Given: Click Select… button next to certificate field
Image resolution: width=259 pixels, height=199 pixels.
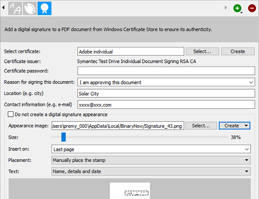Looking at the screenshot, I should (x=203, y=51).
